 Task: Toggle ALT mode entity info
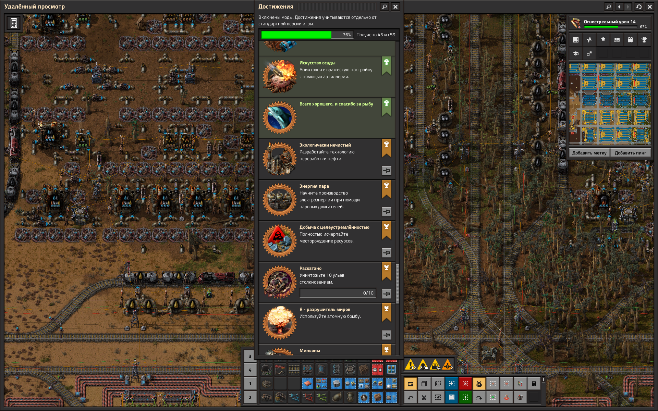click(411, 384)
